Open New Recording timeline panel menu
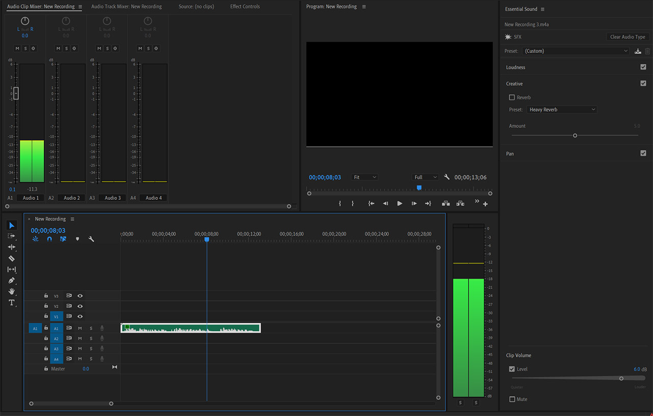Screen dimensions: 653x416 (x=72, y=219)
